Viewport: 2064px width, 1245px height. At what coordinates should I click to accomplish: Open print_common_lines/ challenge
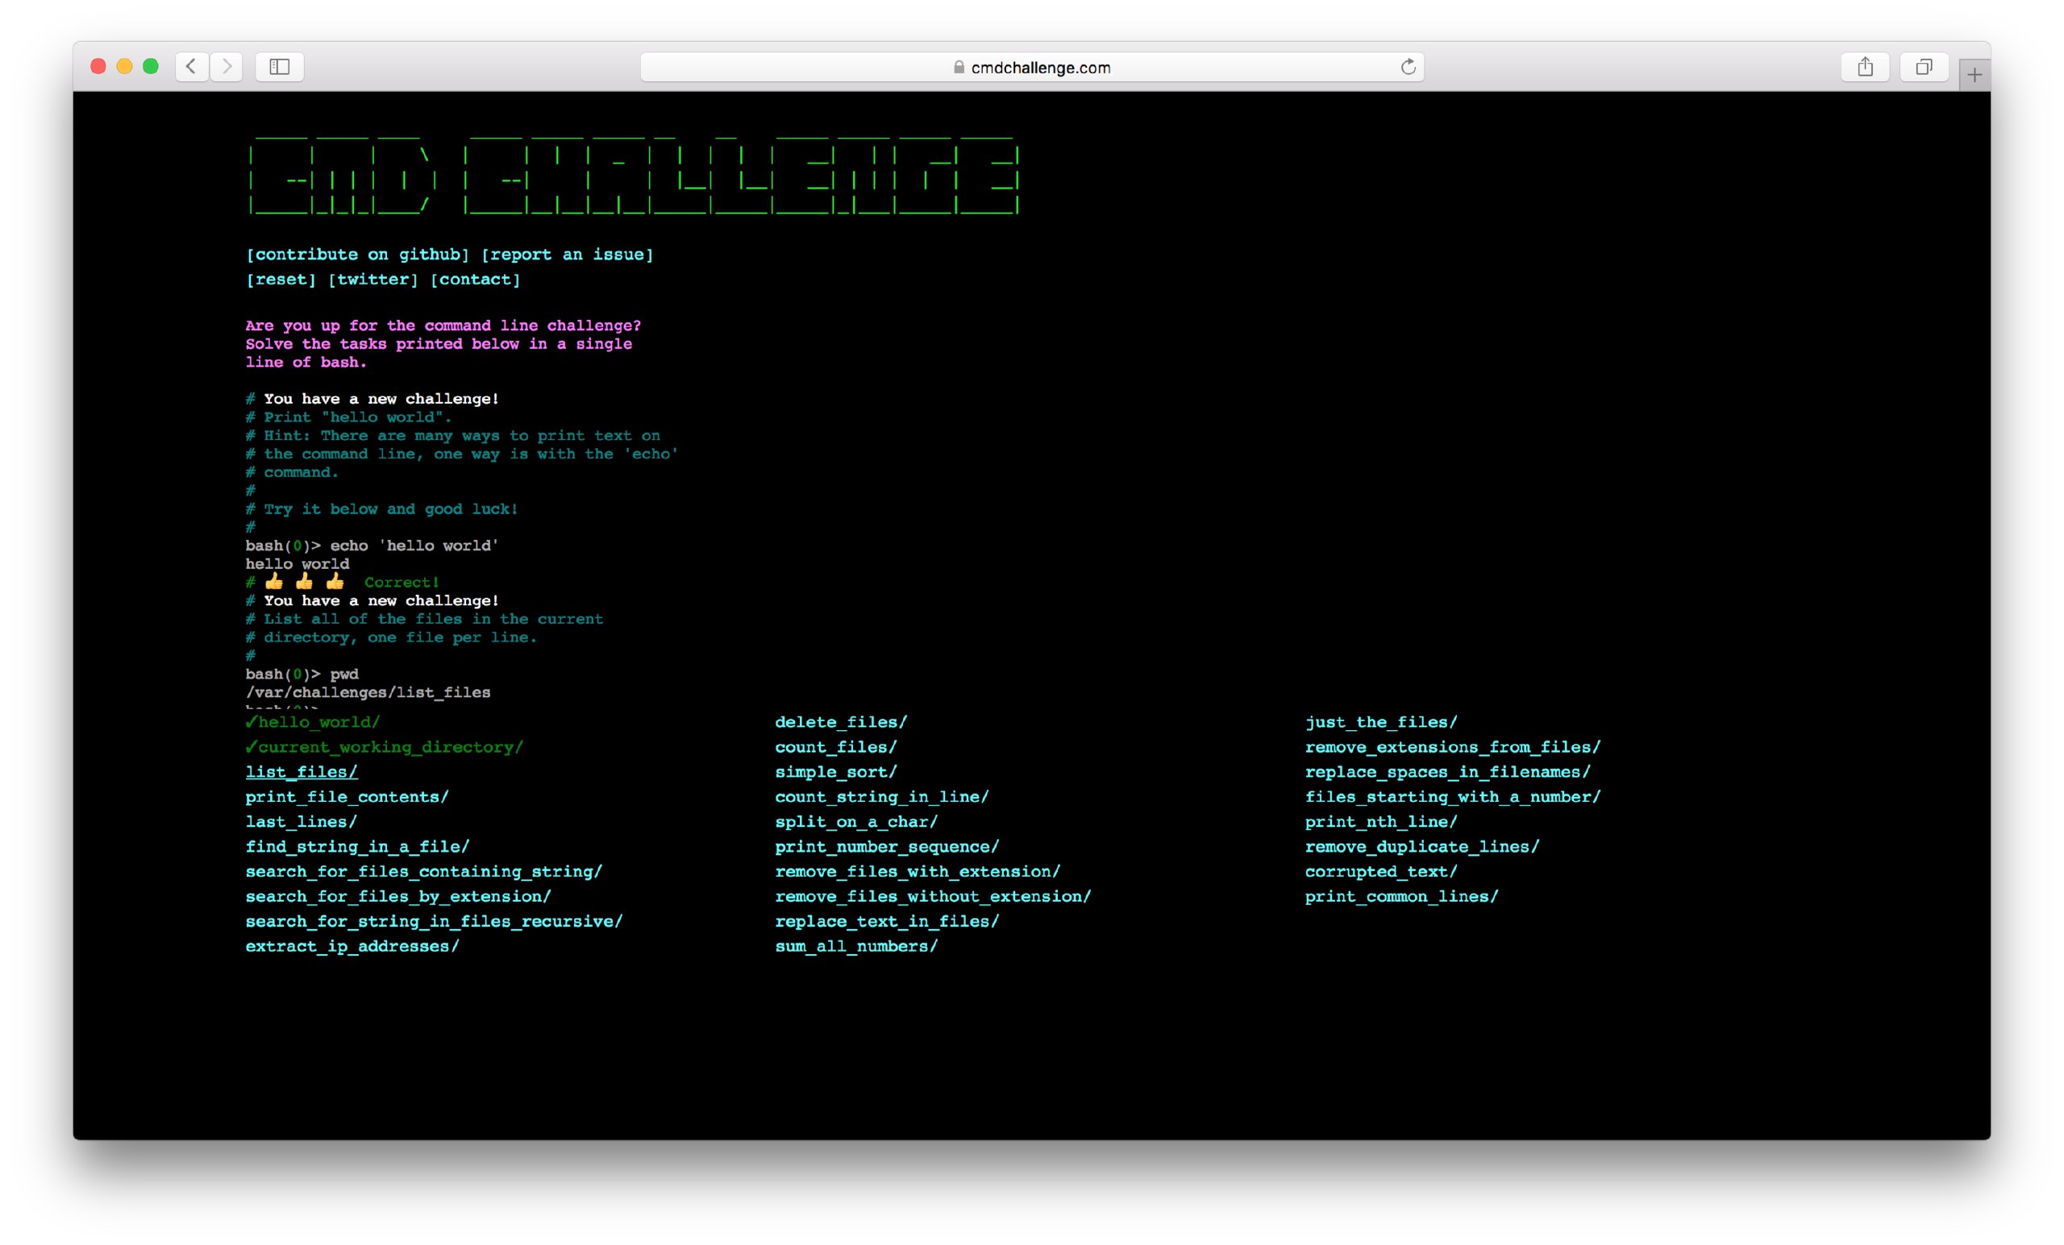tap(1401, 897)
